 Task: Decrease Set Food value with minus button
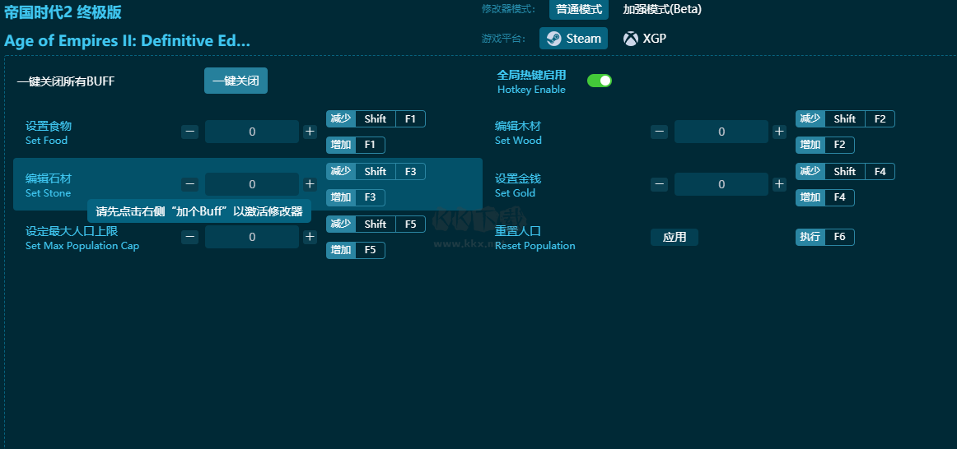[x=189, y=132]
